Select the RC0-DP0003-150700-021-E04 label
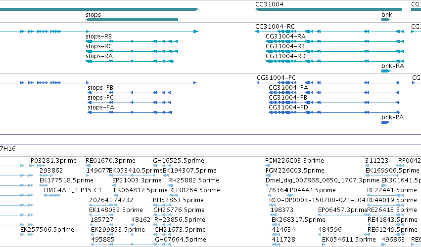The image size is (421, 247). pos(318,200)
